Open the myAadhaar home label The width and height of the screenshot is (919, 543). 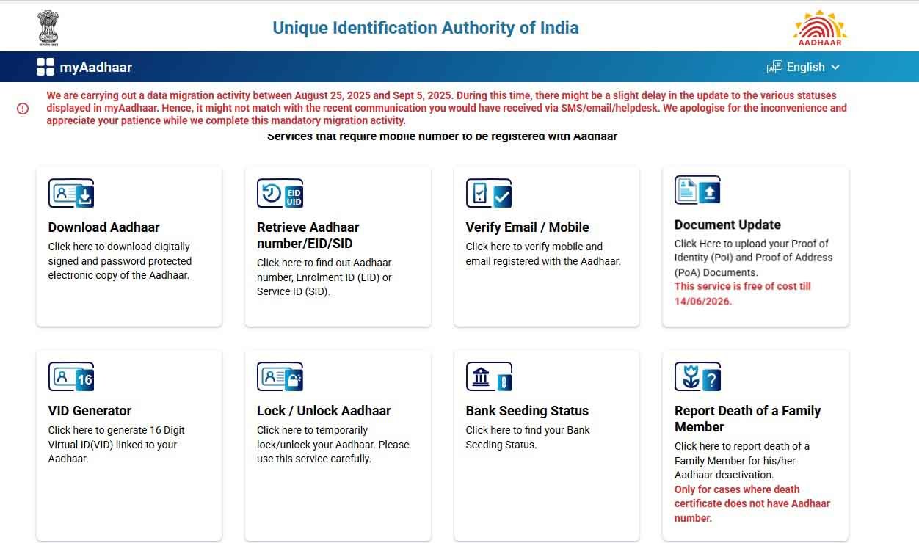click(x=95, y=67)
